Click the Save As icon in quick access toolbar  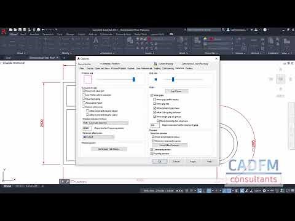point(25,29)
